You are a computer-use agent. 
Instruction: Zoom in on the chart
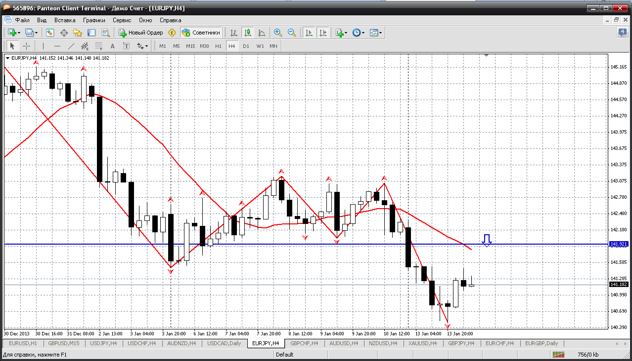click(278, 33)
